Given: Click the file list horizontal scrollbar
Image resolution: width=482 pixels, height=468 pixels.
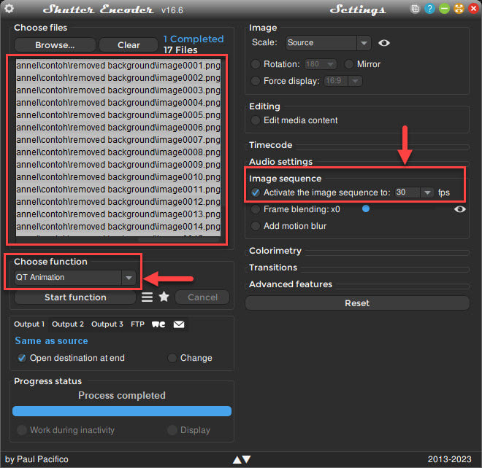Looking at the screenshot, I should [179, 239].
